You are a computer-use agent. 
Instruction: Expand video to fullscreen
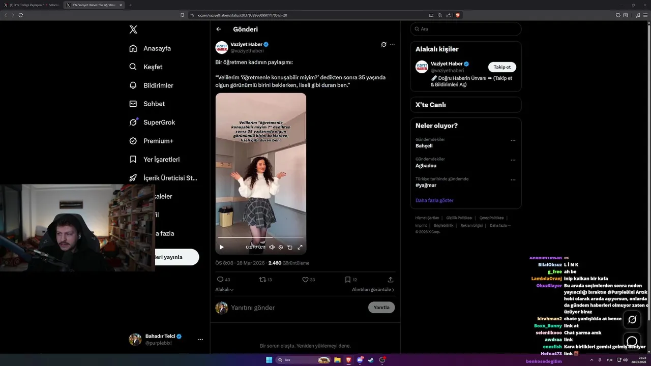[x=300, y=247]
